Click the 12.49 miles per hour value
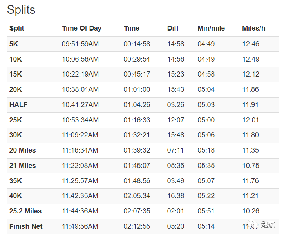This screenshot has height=237, width=284. pyautogui.click(x=251, y=59)
